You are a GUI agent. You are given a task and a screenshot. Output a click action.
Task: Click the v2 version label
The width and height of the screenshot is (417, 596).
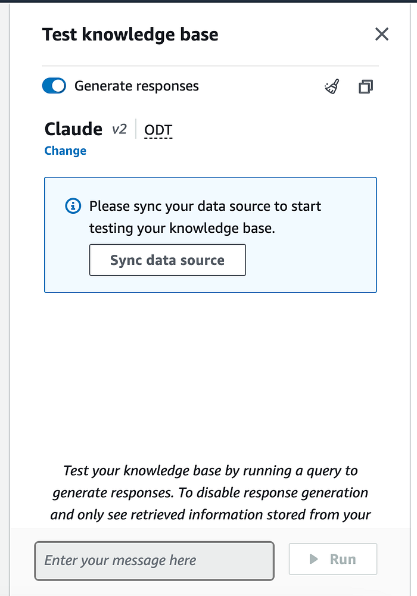119,130
